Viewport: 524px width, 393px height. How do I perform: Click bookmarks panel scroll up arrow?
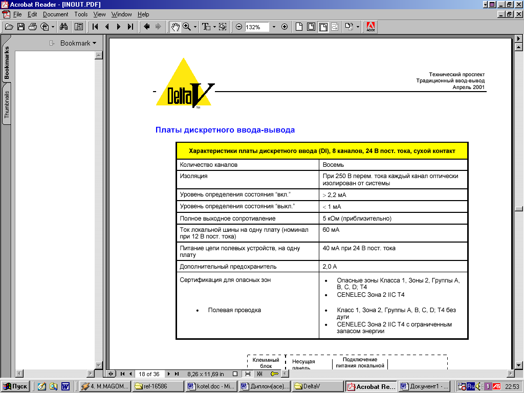pyautogui.click(x=99, y=55)
